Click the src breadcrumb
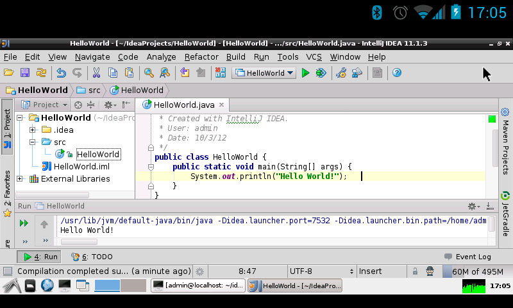 pos(88,90)
